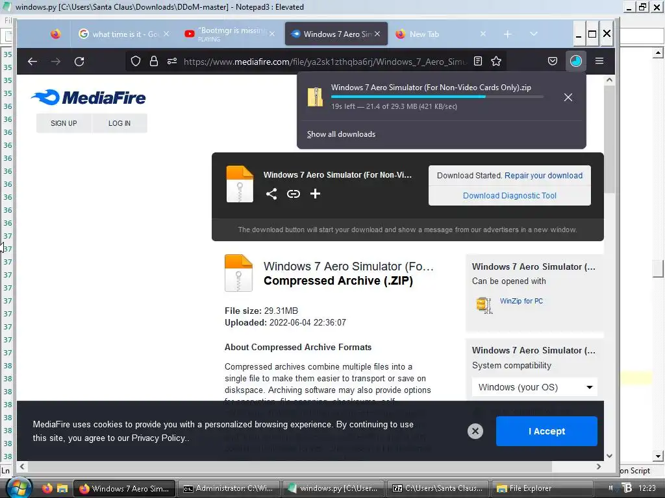Click the download progress bar

tap(437, 97)
